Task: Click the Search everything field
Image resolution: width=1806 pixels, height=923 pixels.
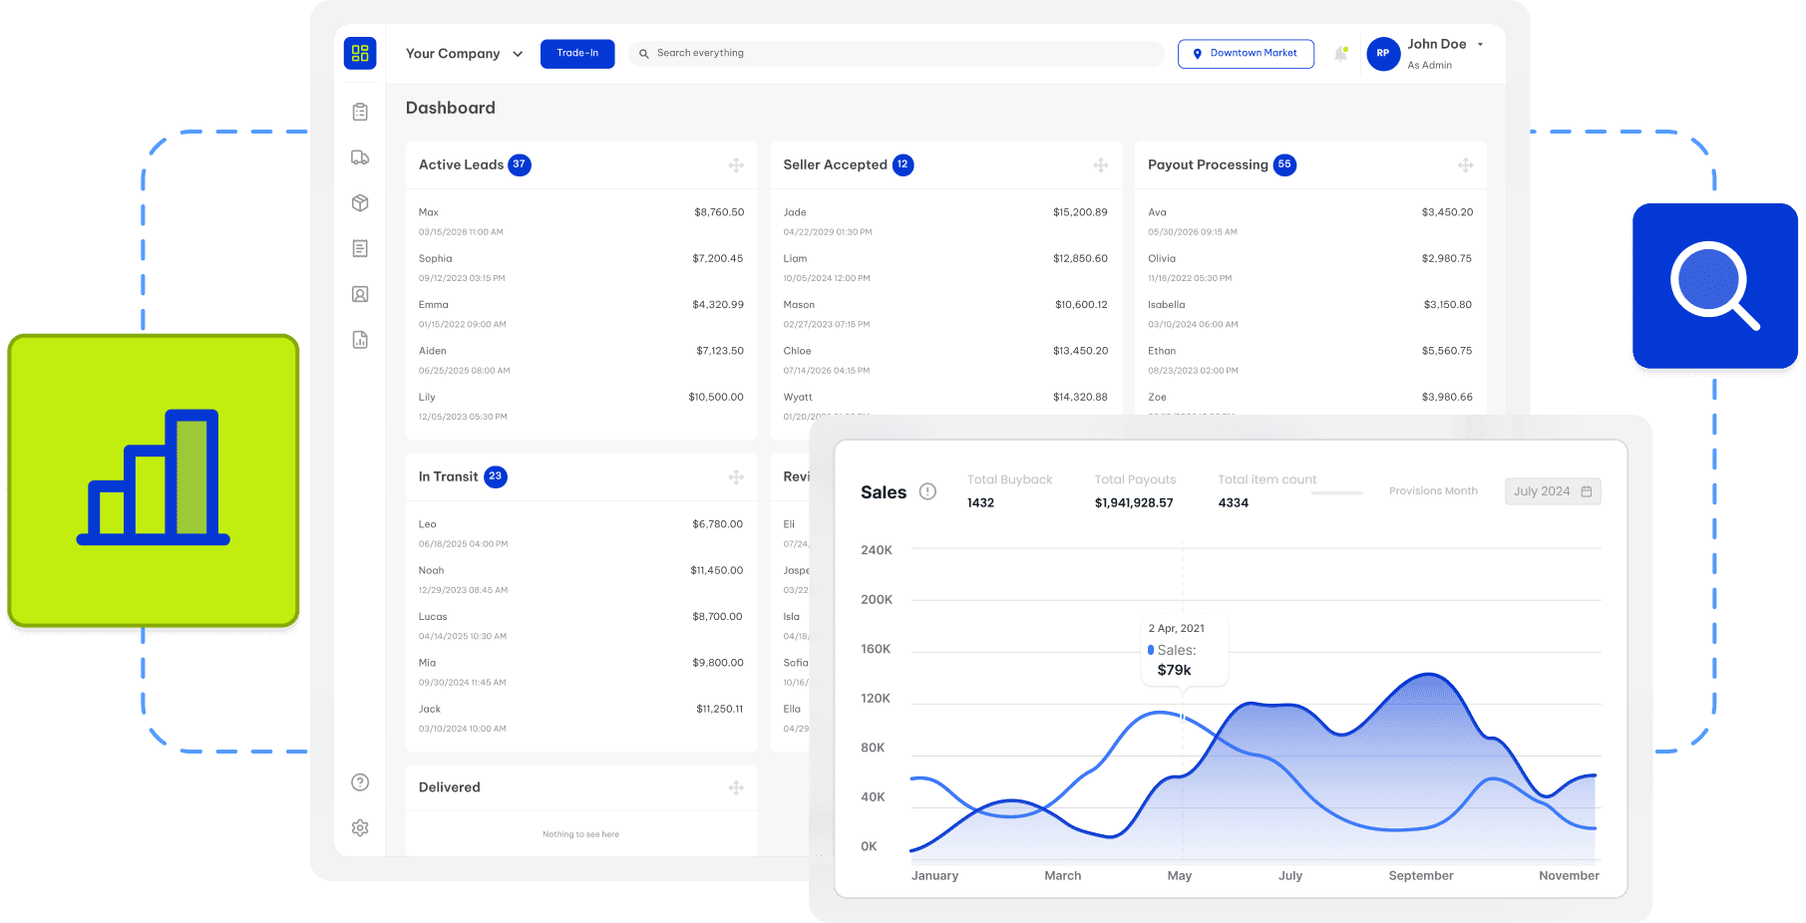Action: click(x=897, y=54)
